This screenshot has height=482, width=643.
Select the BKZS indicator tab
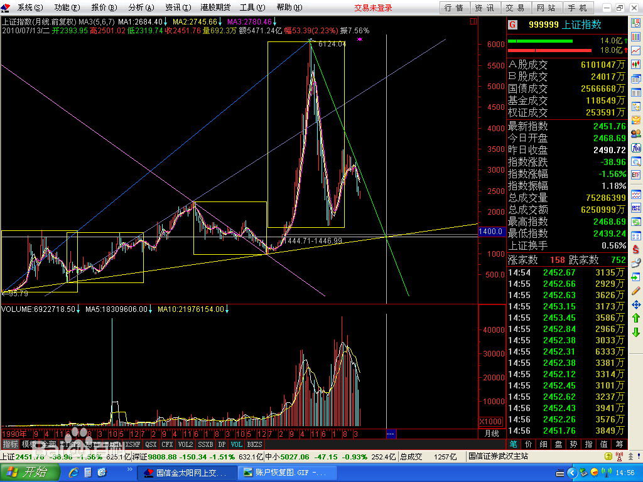(x=255, y=444)
